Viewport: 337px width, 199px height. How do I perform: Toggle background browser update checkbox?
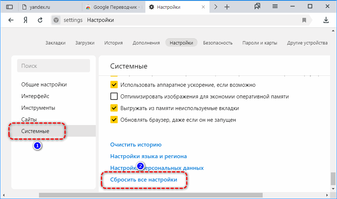(x=114, y=120)
